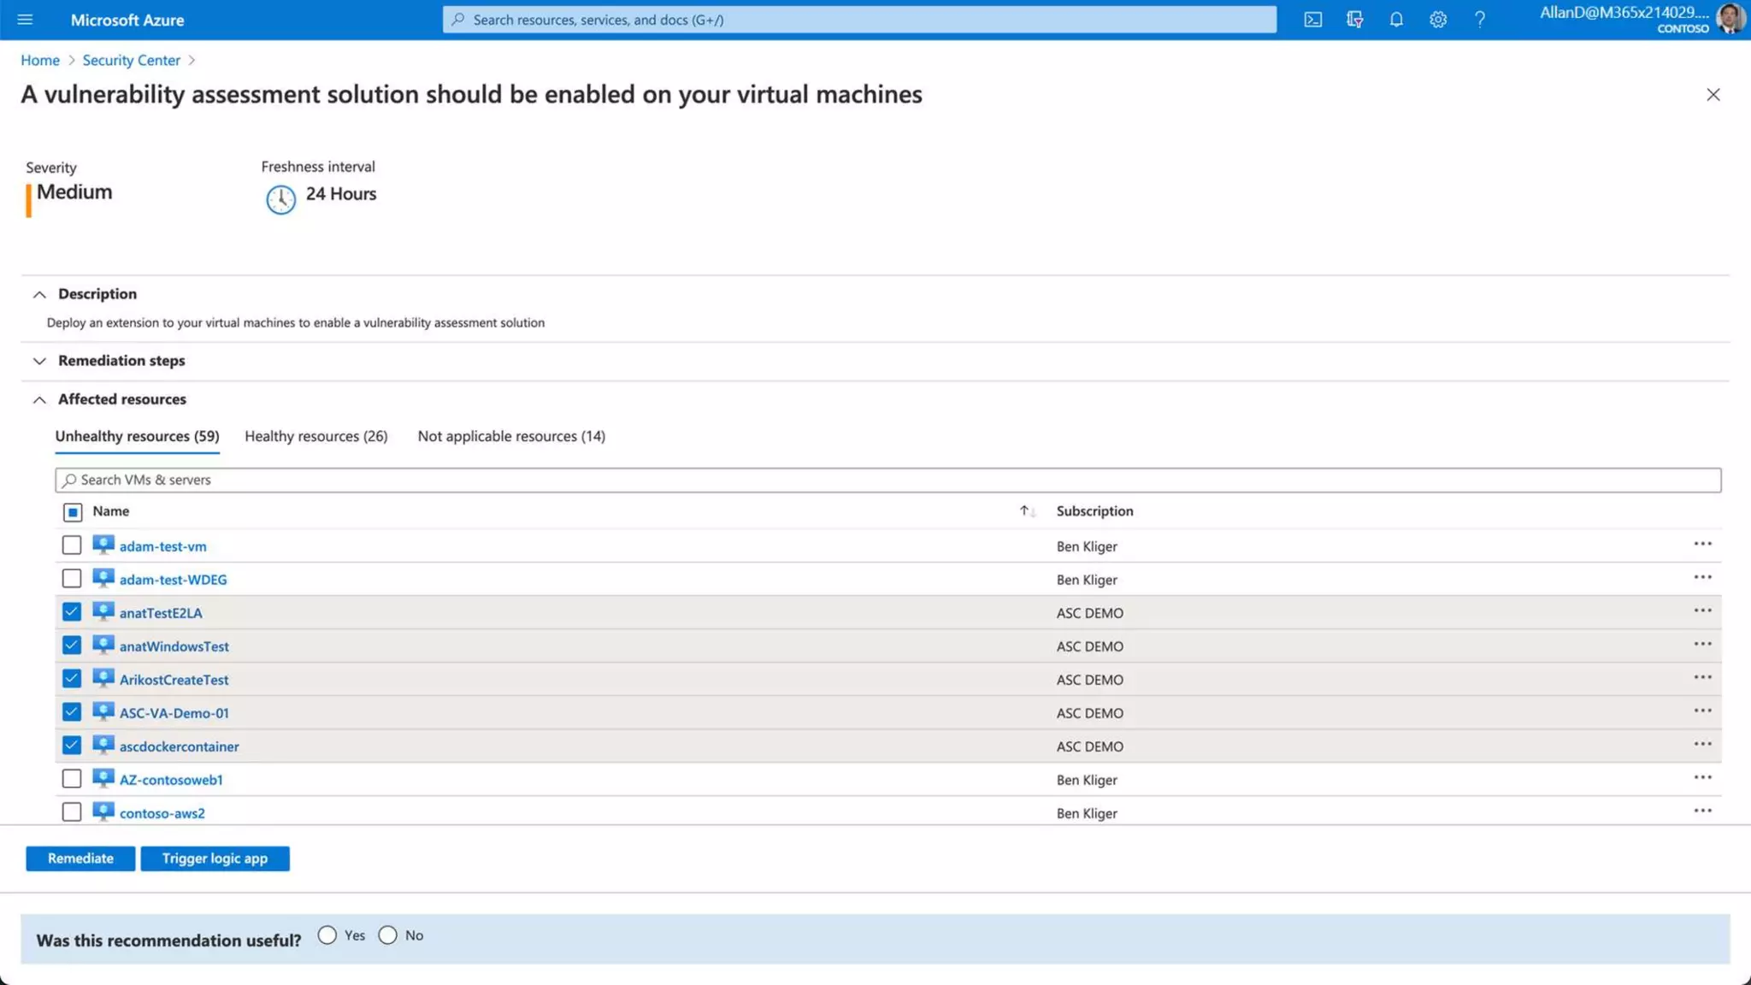Open the help question mark icon
The width and height of the screenshot is (1751, 985).
[1480, 20]
